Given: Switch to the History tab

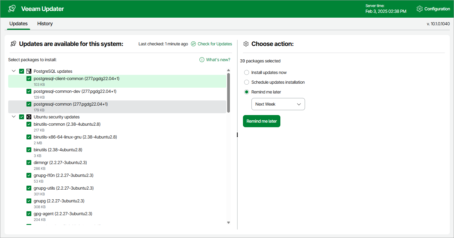Looking at the screenshot, I should pos(45,24).
